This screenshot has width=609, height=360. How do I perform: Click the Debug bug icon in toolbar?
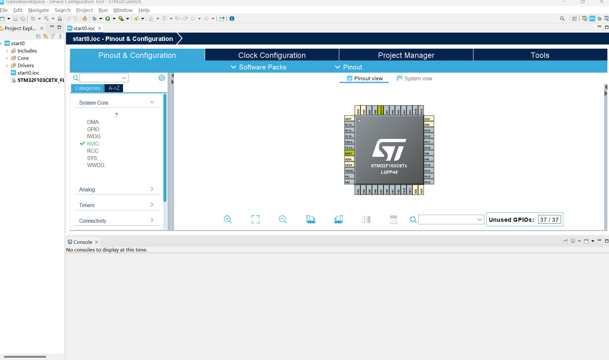tap(95, 19)
